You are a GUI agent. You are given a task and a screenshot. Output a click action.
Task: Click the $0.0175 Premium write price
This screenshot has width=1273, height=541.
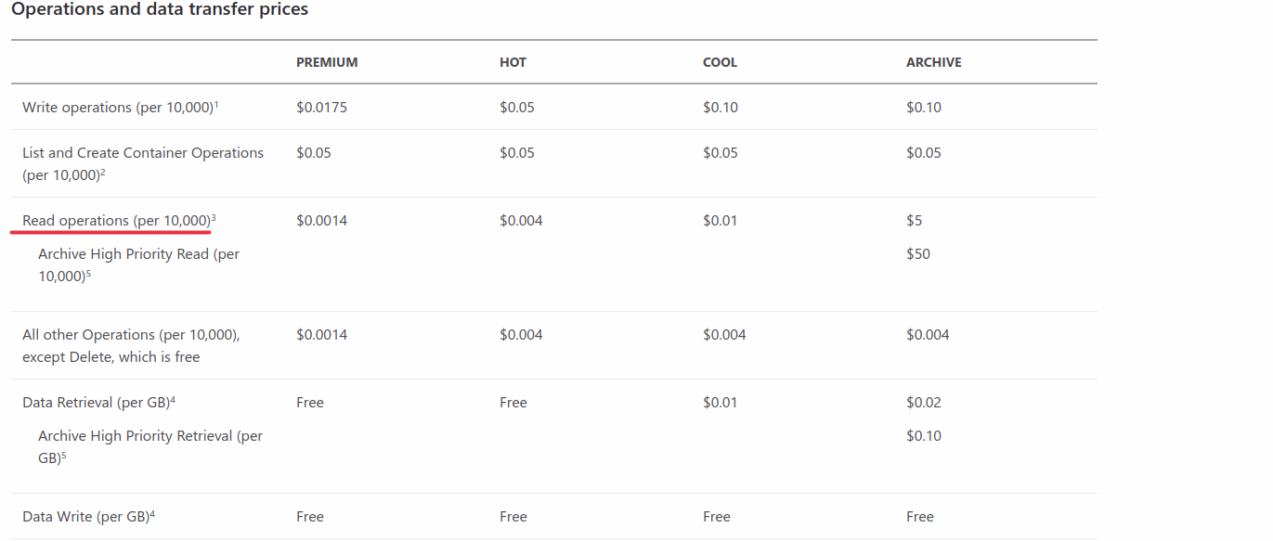click(x=321, y=108)
